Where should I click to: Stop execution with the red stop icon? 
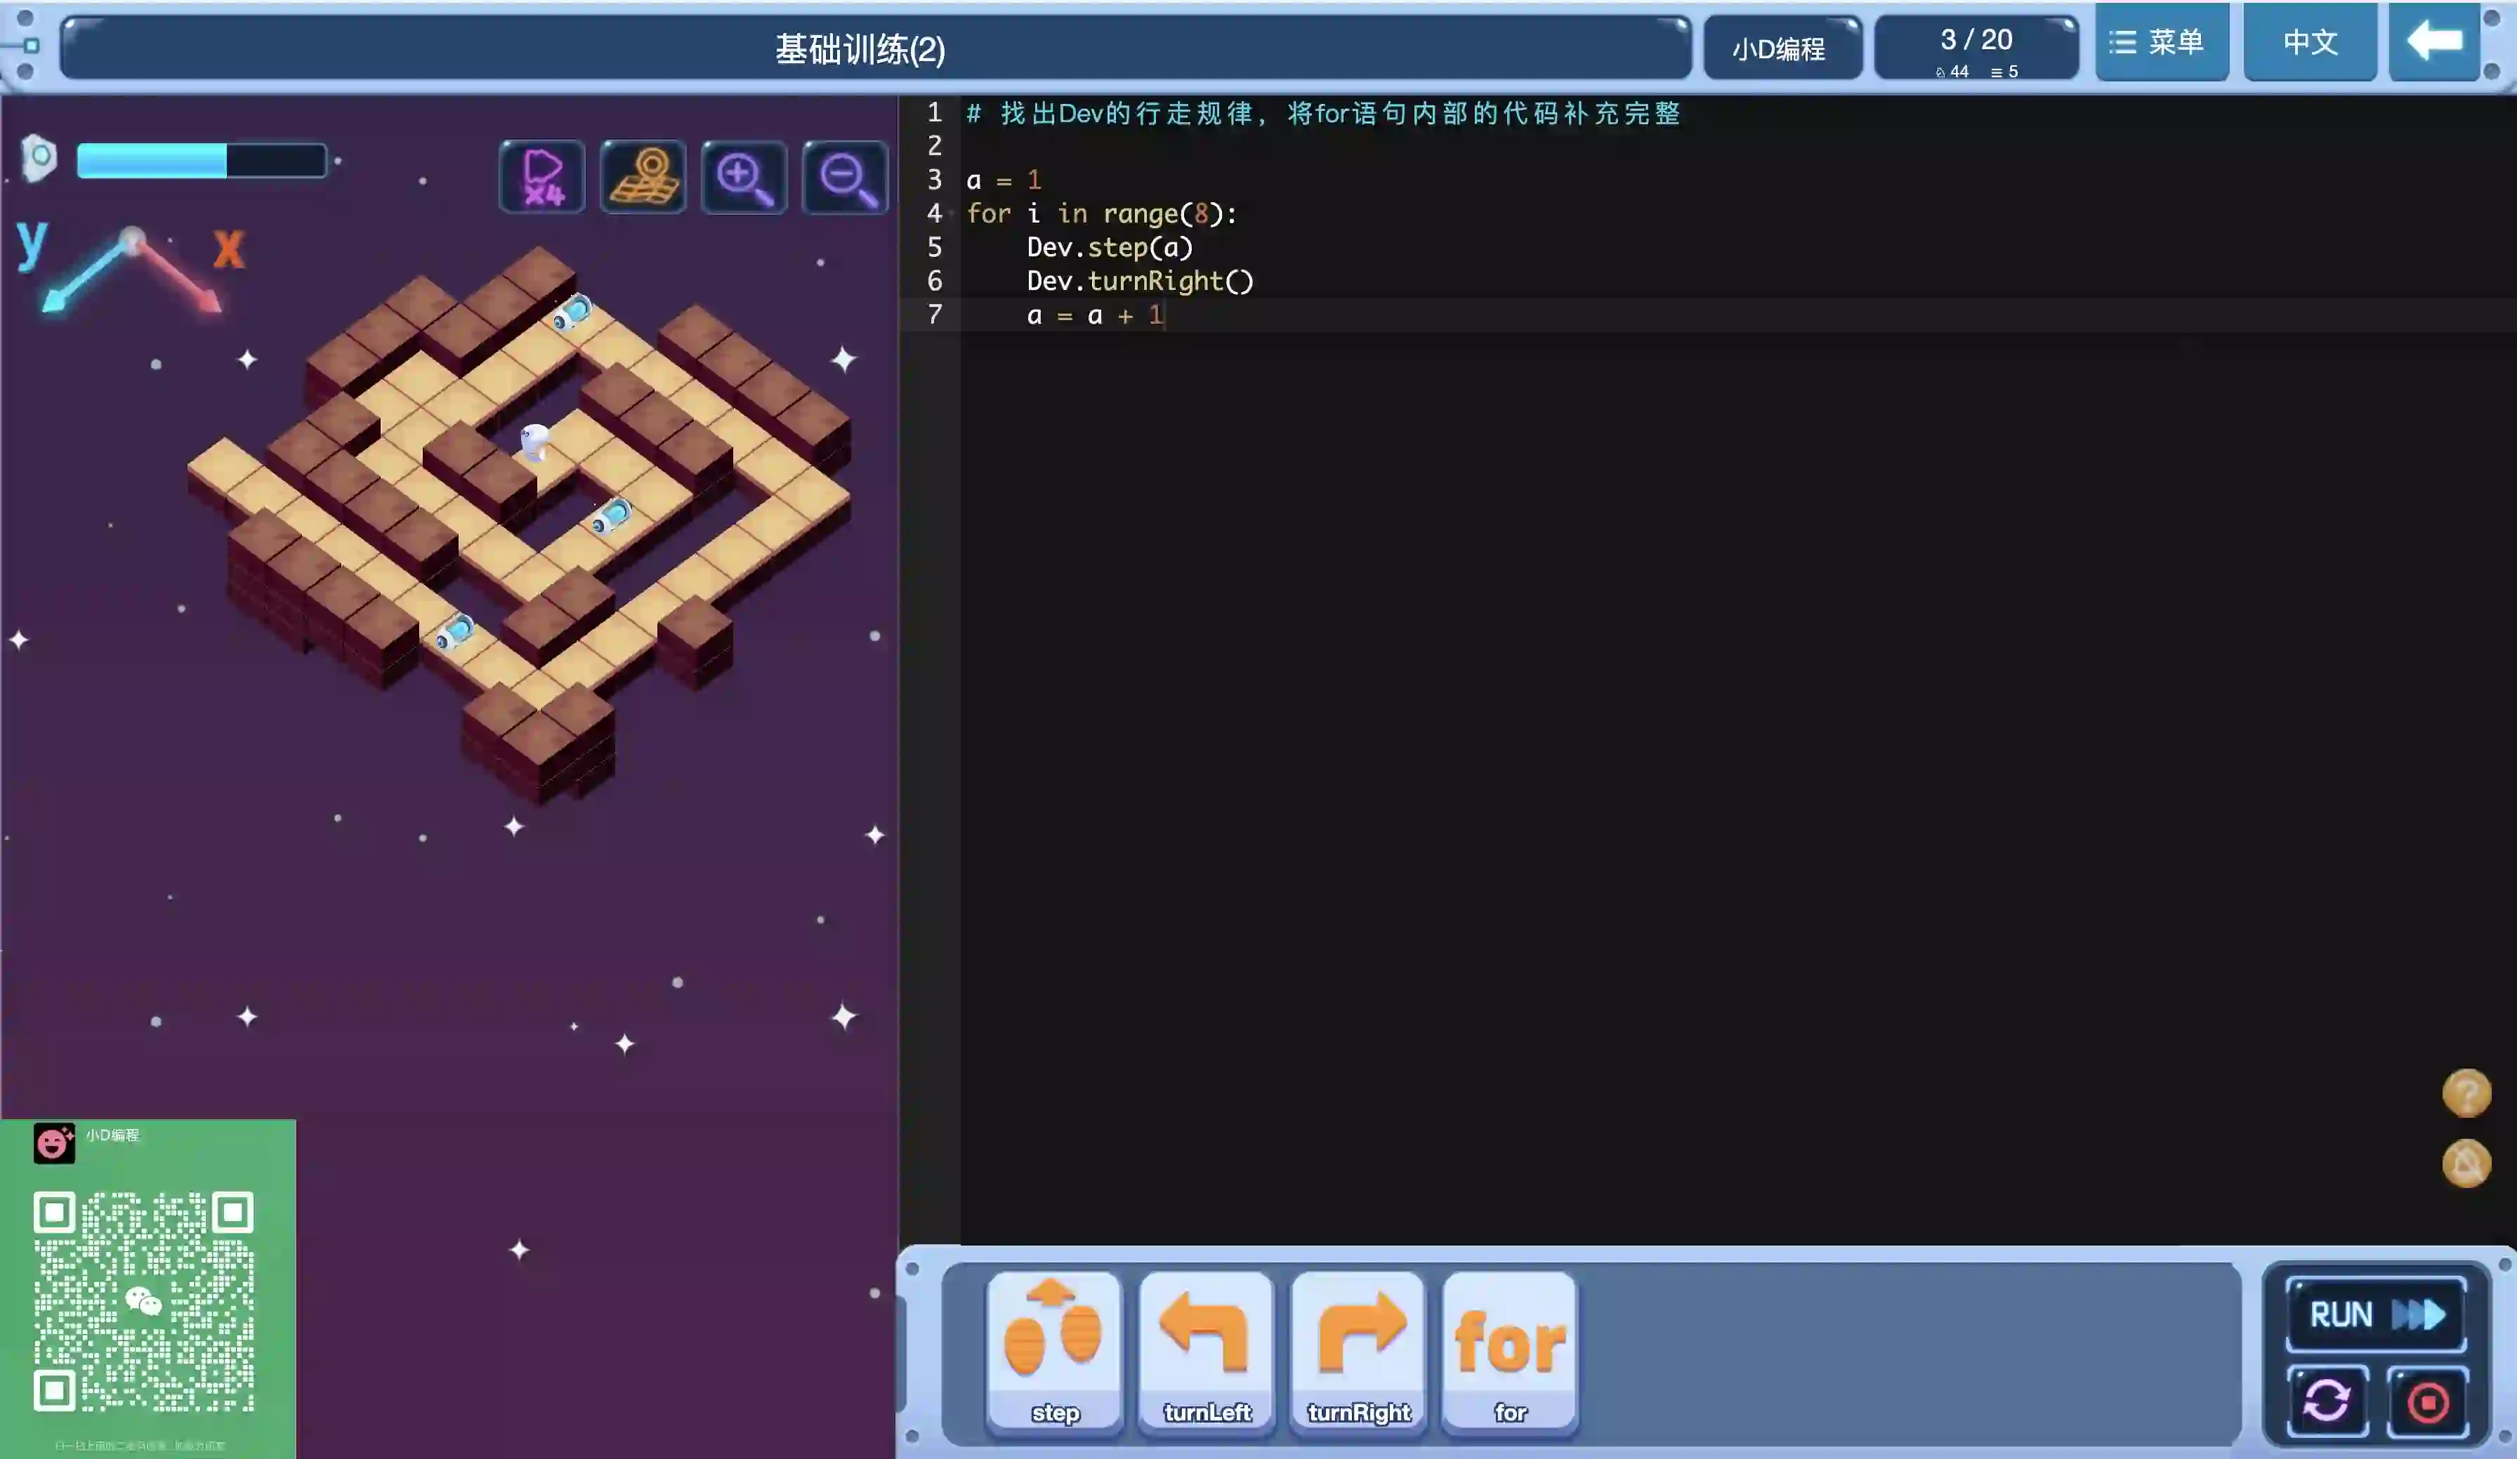(2427, 1400)
